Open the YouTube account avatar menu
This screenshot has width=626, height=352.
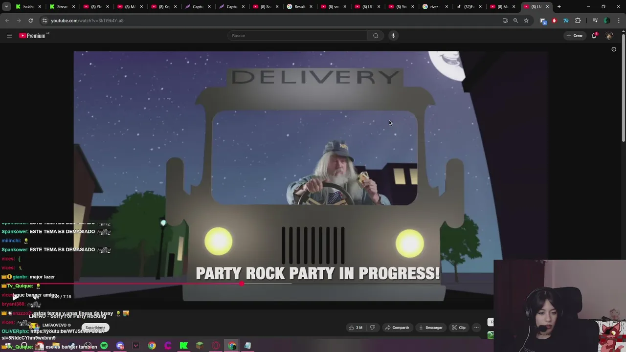(x=609, y=36)
